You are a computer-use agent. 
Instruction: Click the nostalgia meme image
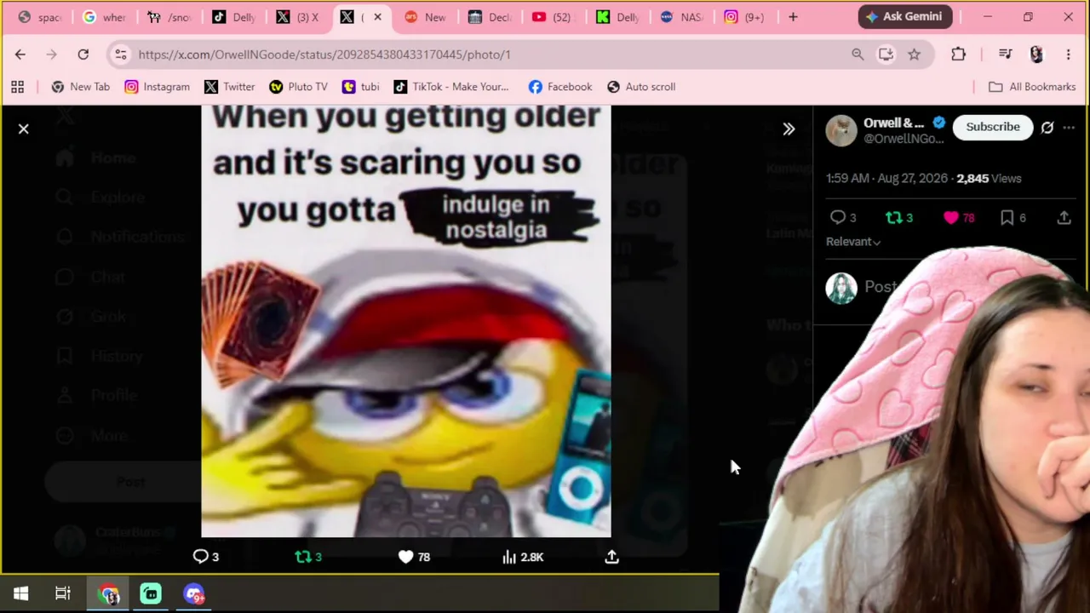(x=406, y=321)
